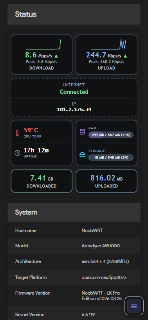Click the 8.6 download speed value
Image resolution: width=148 pixels, height=320 pixels.
[31, 55]
